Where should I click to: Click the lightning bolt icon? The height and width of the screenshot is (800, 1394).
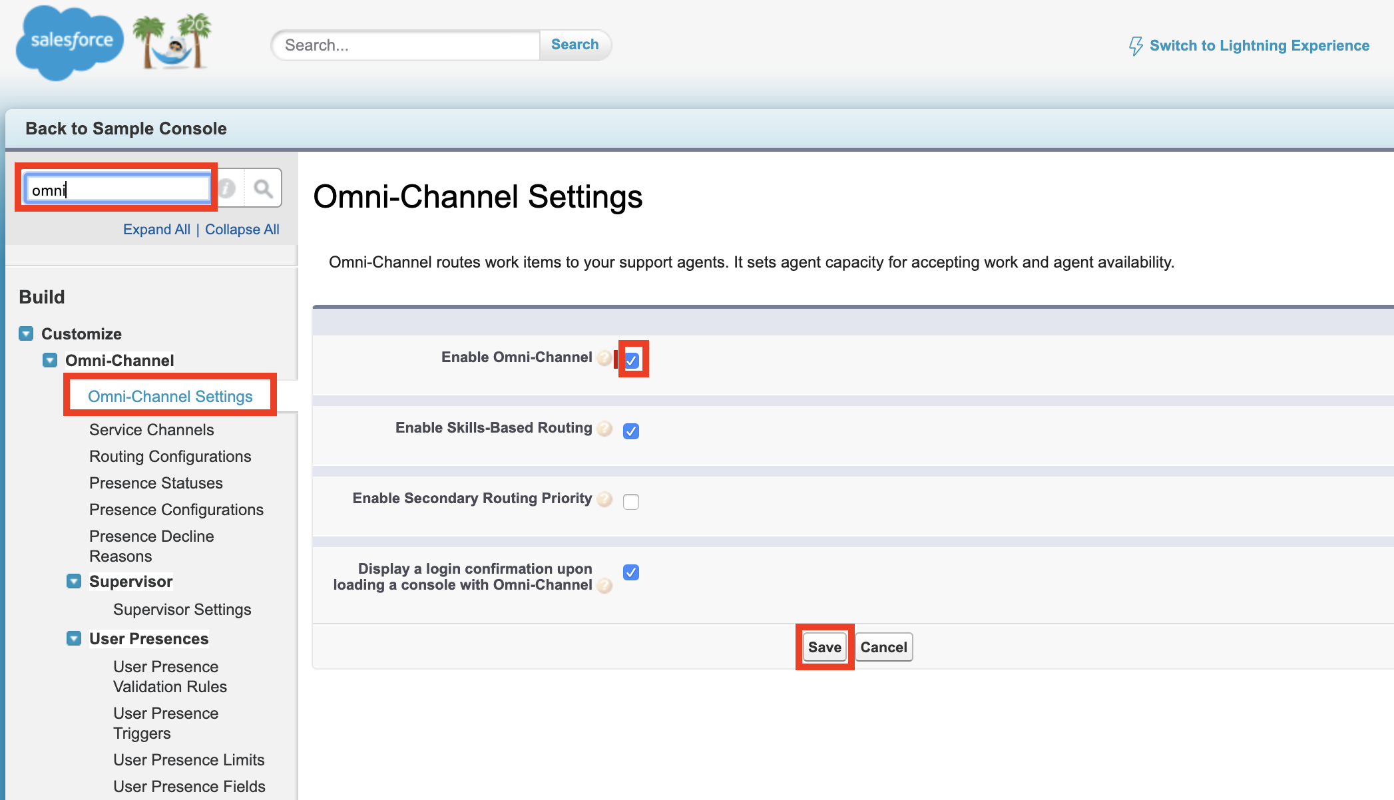pyautogui.click(x=1135, y=46)
